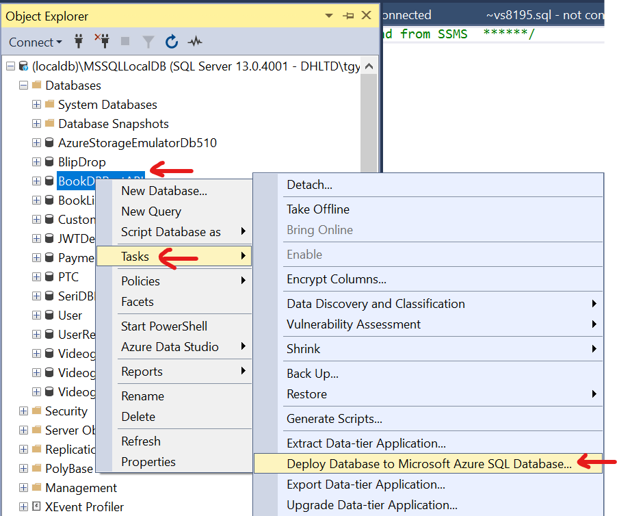
Task: Click the Connect plug icon in Object Explorer
Action: 79,42
